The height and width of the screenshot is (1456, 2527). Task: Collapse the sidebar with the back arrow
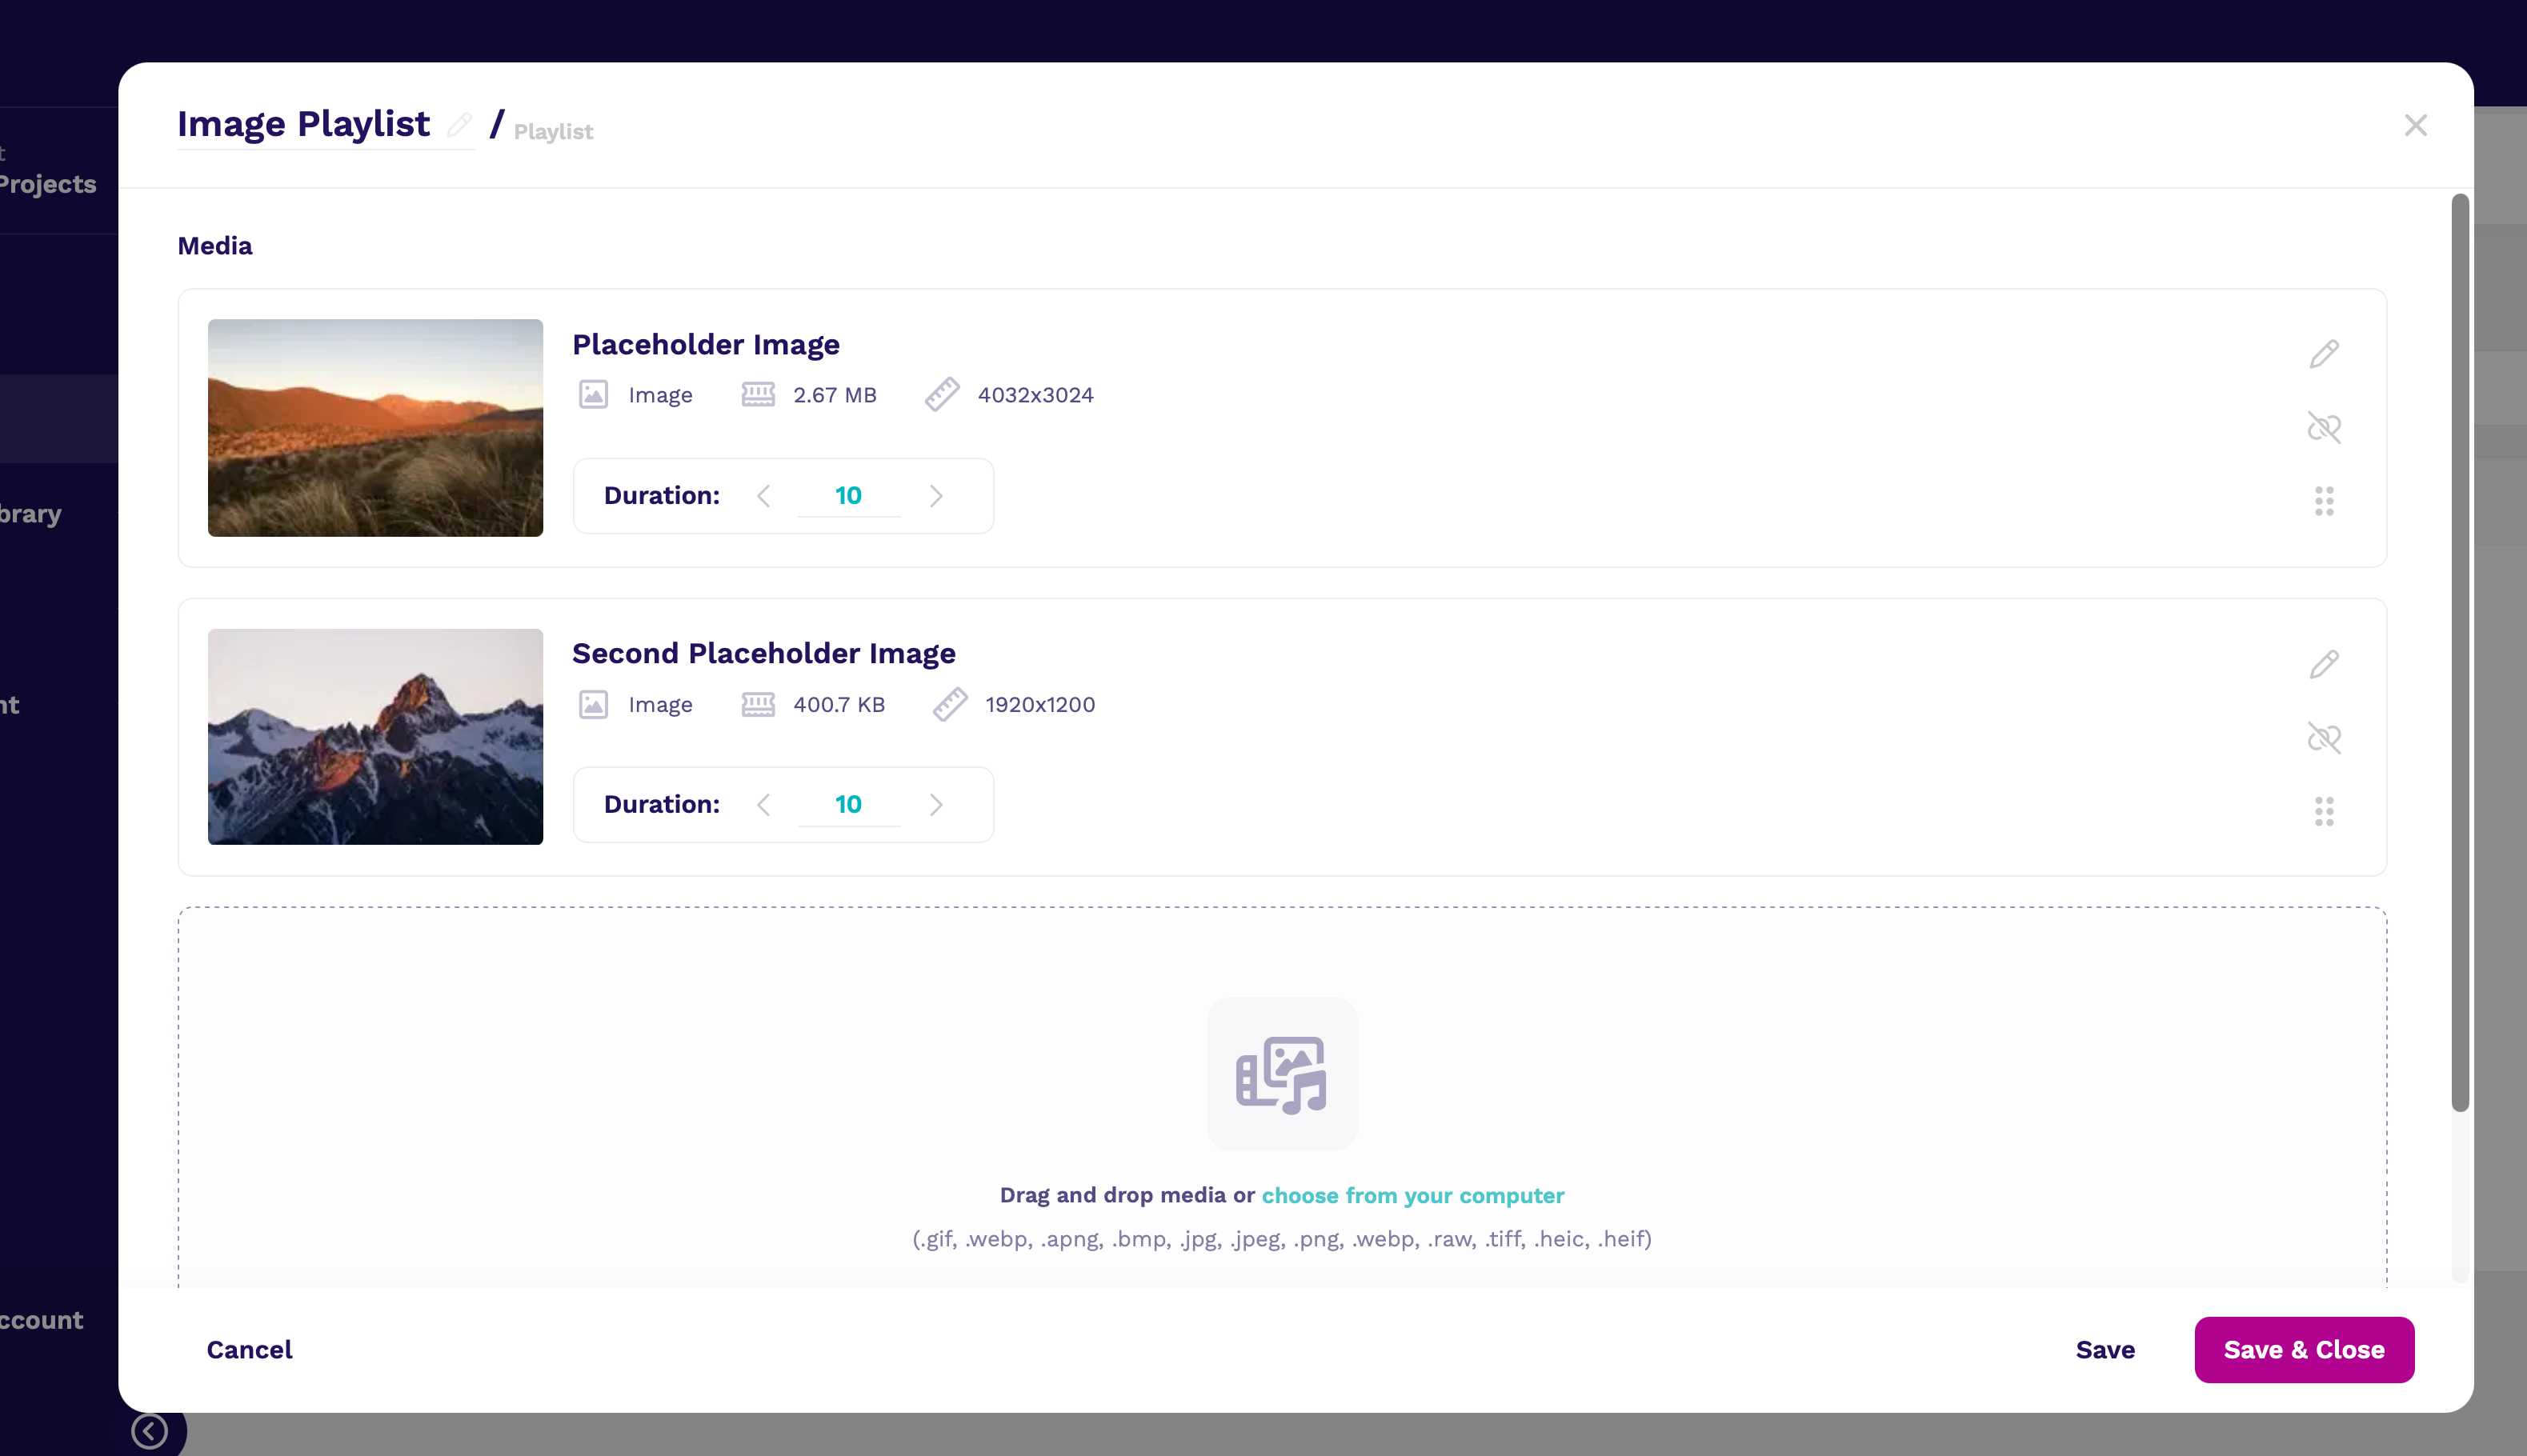[150, 1431]
